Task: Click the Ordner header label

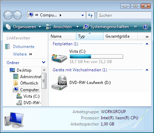Action: 13,63
